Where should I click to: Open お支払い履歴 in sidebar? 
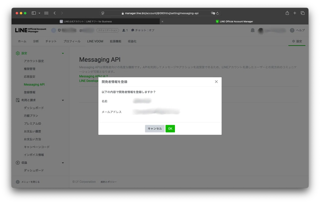pyautogui.click(x=33, y=131)
